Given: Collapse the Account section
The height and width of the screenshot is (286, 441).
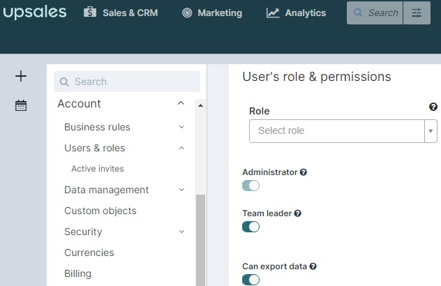Looking at the screenshot, I should (181, 103).
